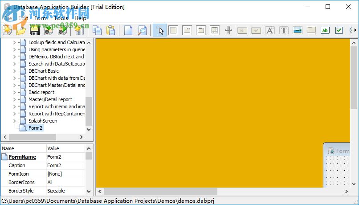Image resolution: width=359 pixels, height=205 pixels.
Task: Expand the DBChart Basic node
Action: coord(14,71)
